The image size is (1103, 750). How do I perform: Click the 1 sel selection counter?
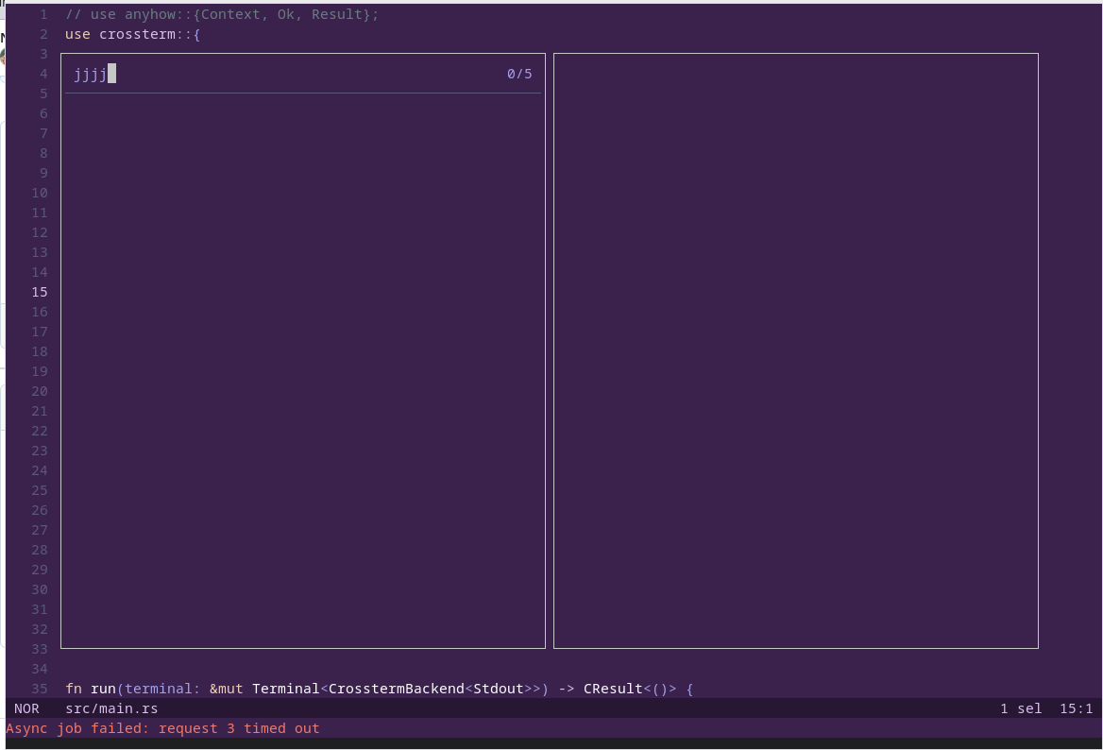coord(1021,708)
